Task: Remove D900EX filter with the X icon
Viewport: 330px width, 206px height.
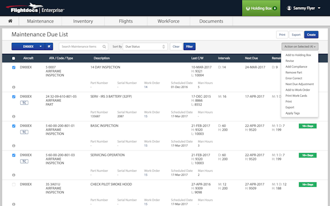Action: tap(49, 47)
